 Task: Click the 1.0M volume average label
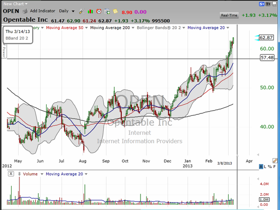pos(264,199)
